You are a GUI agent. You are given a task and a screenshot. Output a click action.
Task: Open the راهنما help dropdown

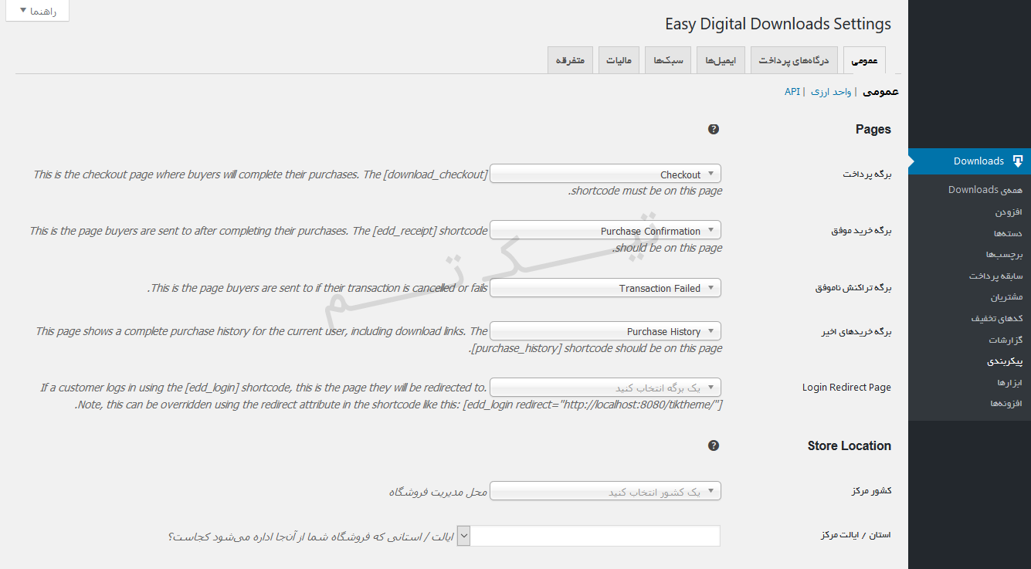[x=37, y=11]
